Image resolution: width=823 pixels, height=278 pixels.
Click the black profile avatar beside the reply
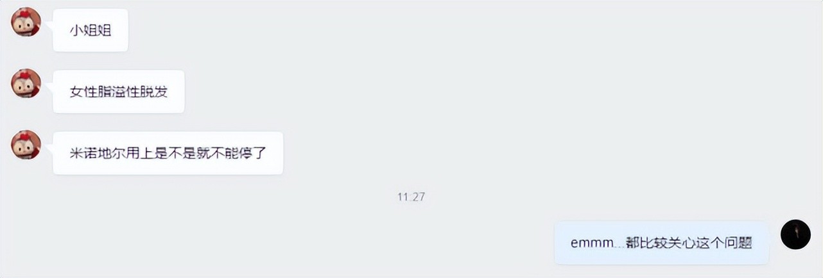pyautogui.click(x=795, y=234)
